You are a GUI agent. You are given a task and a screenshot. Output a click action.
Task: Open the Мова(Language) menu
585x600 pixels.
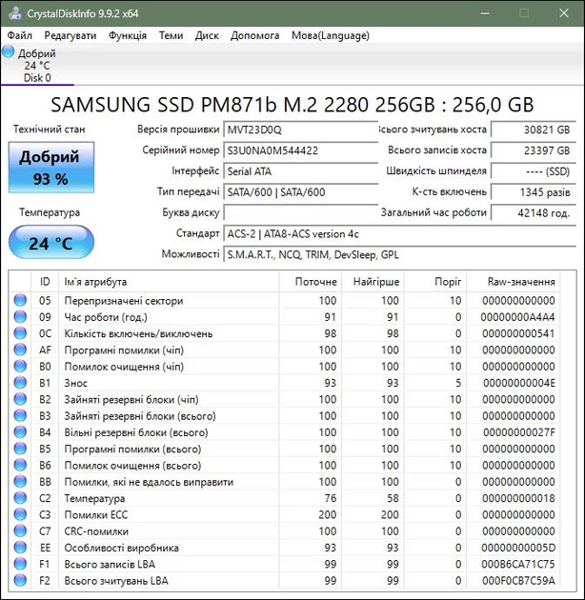(331, 35)
